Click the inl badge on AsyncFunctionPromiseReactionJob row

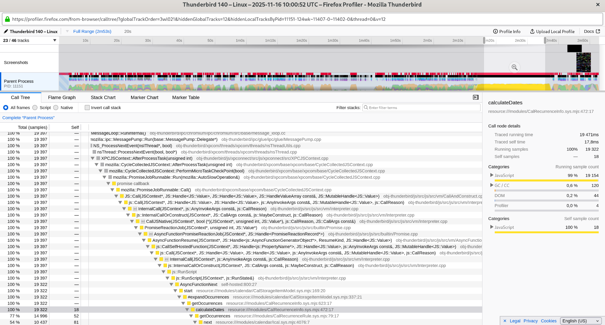(x=151, y=234)
